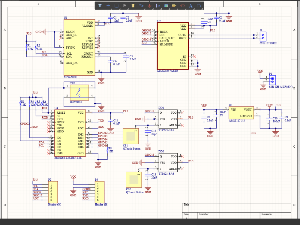Click the GPIO12 net label at DD1

point(149,111)
